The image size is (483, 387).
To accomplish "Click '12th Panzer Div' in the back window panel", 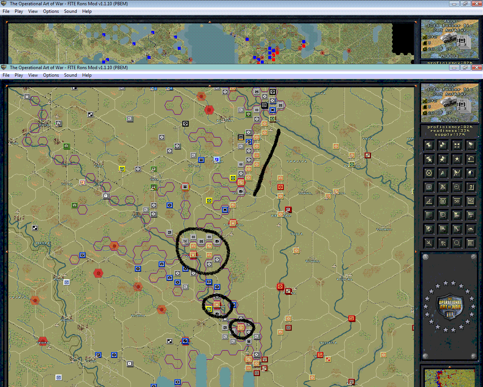I will coord(450,26).
